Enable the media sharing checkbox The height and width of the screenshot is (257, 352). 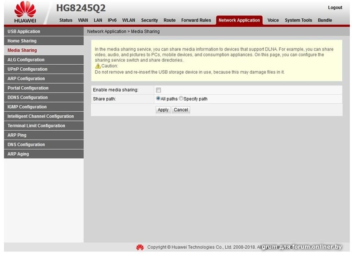[158, 90]
